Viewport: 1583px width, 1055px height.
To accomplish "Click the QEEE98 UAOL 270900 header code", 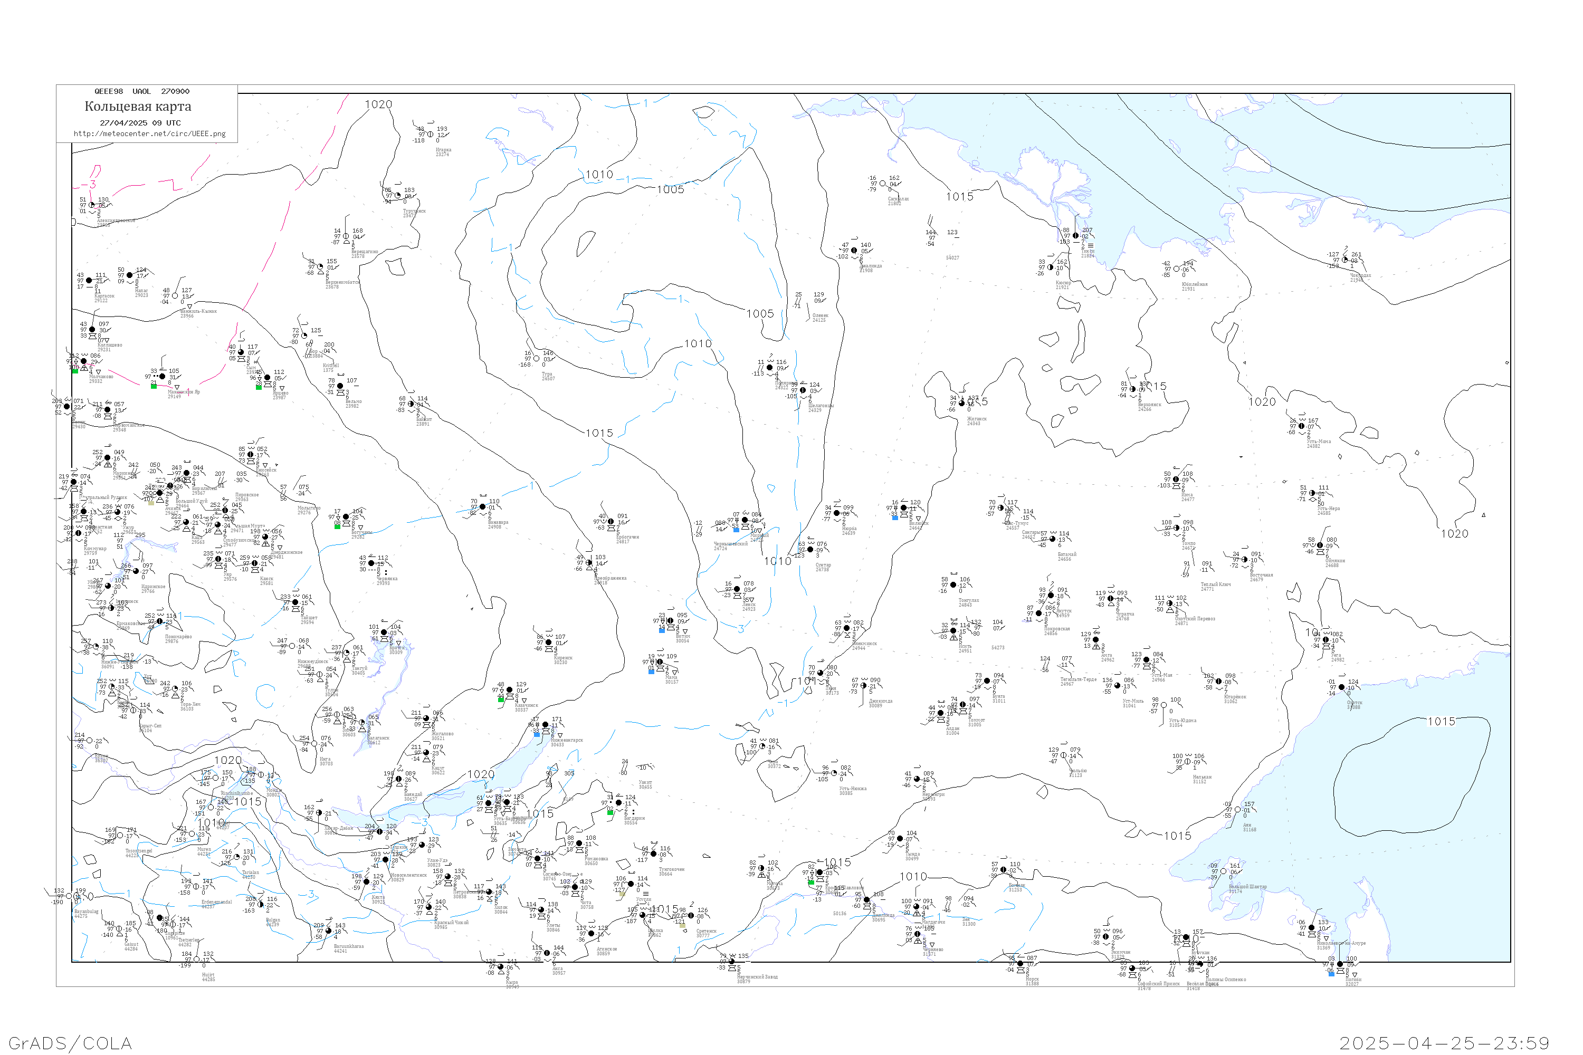I will [x=142, y=91].
